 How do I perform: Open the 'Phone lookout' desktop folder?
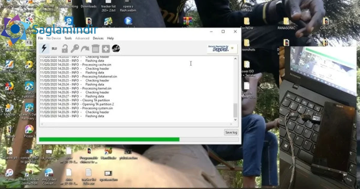coord(247,6)
